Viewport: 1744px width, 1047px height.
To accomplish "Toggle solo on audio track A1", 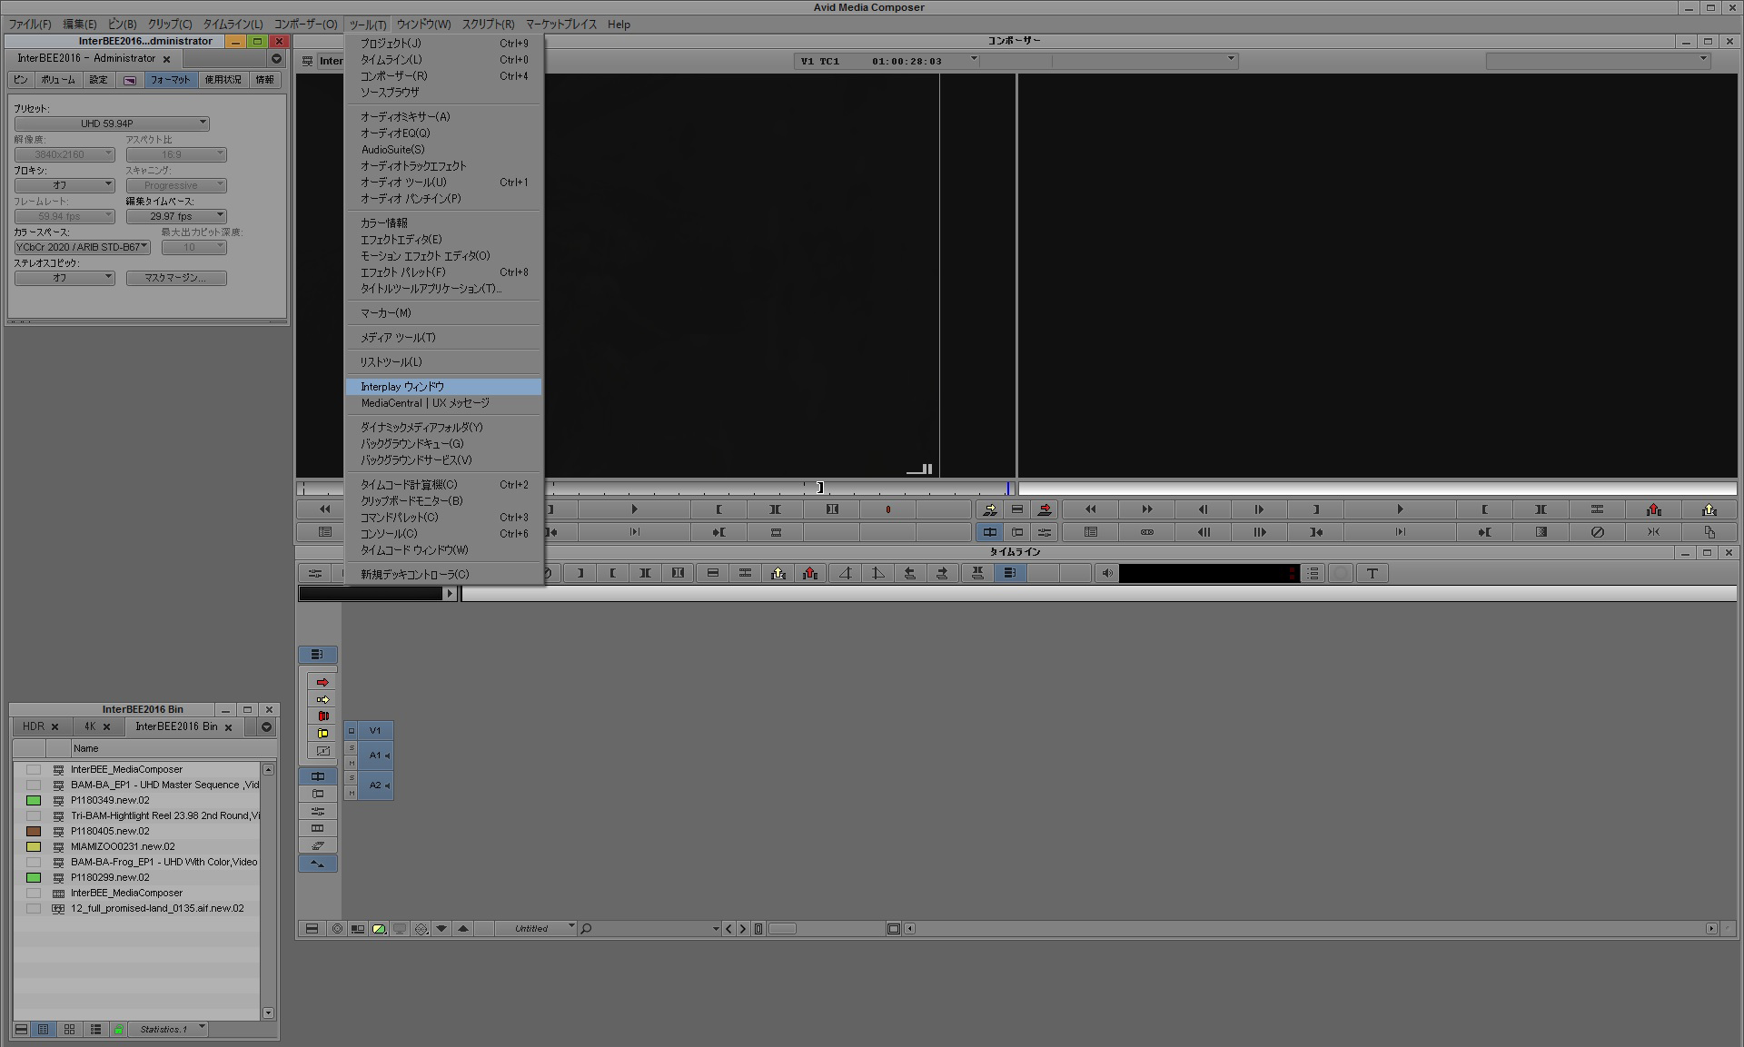I will [352, 748].
